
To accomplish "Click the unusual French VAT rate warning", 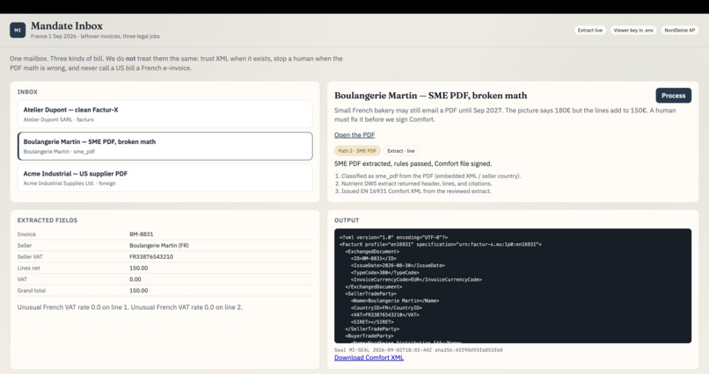I will point(130,307).
